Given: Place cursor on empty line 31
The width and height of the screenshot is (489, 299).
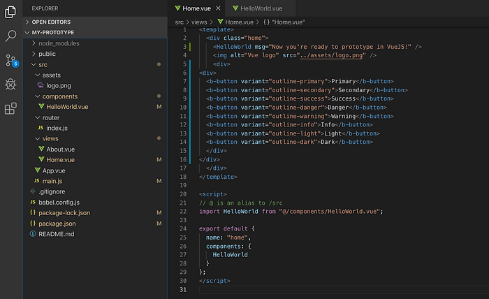Looking at the screenshot, I should [x=279, y=289].
